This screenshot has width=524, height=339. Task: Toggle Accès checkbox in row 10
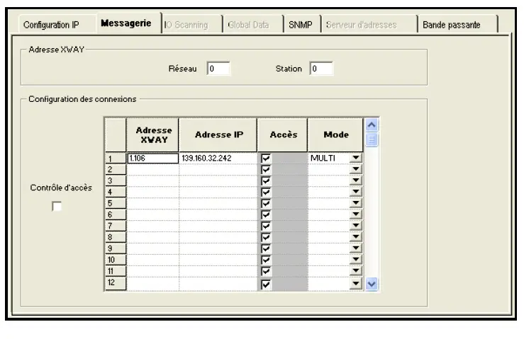[x=266, y=260]
